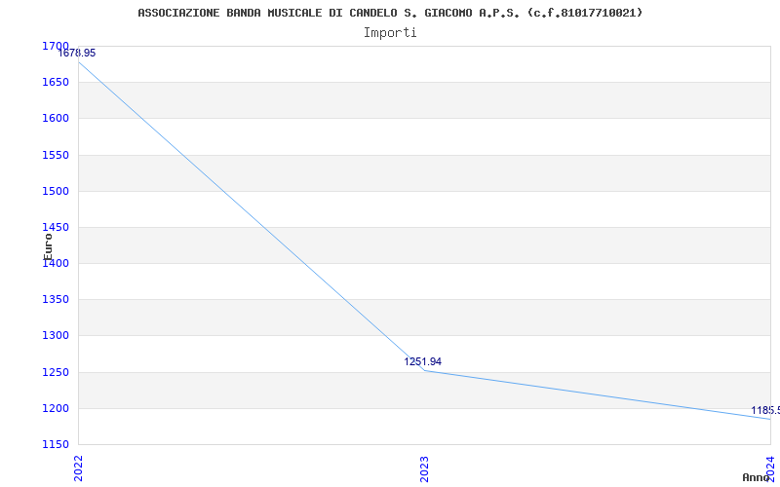Click the 1678.95 data point label
The height and width of the screenshot is (487, 780).
point(77,54)
